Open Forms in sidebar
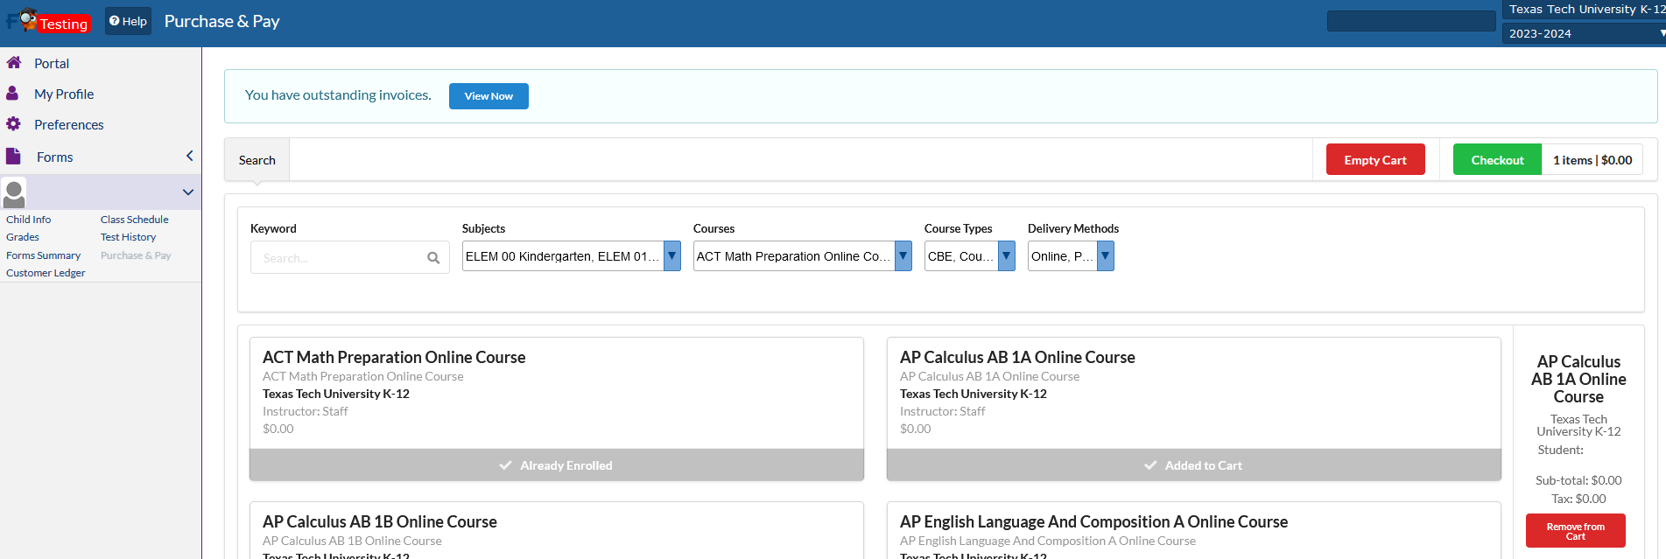 point(55,157)
